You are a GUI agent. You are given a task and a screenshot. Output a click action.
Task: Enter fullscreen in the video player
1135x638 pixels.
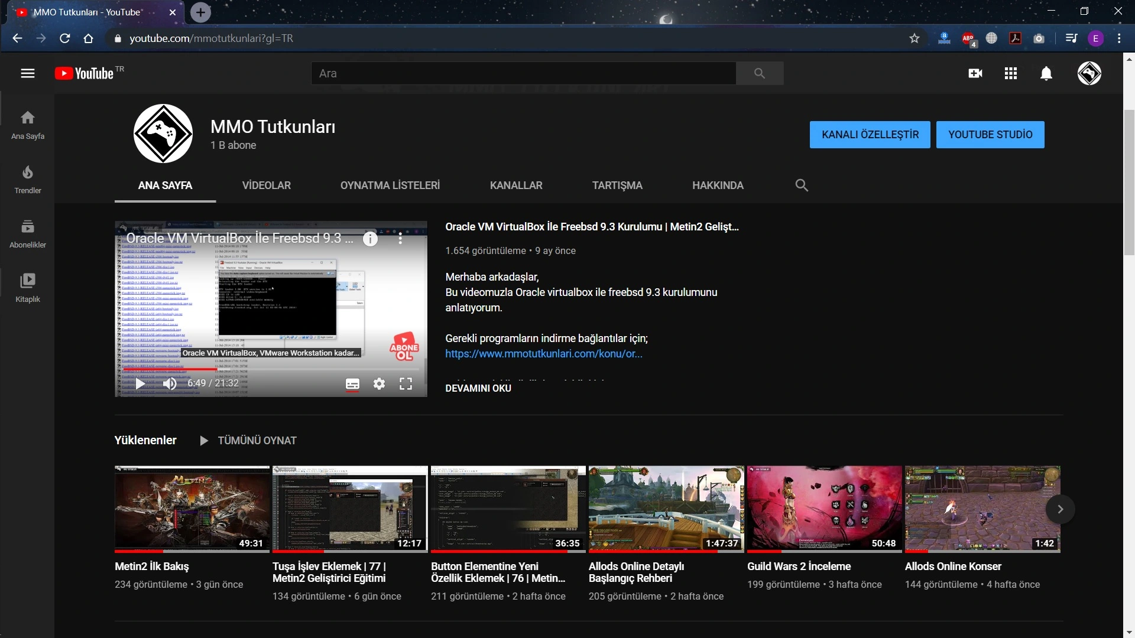406,384
